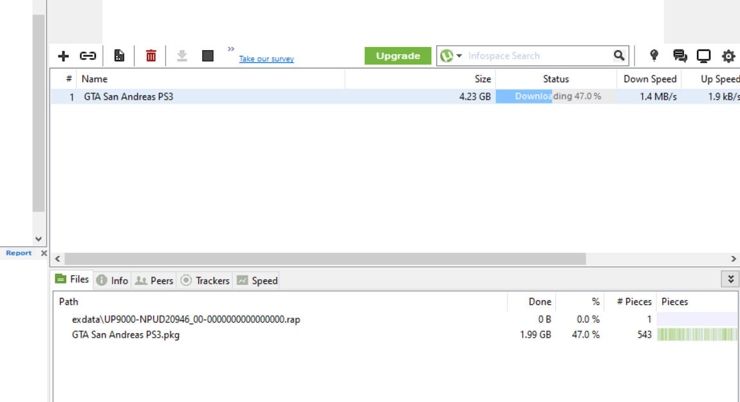Sort files by % column header

[x=580, y=302]
